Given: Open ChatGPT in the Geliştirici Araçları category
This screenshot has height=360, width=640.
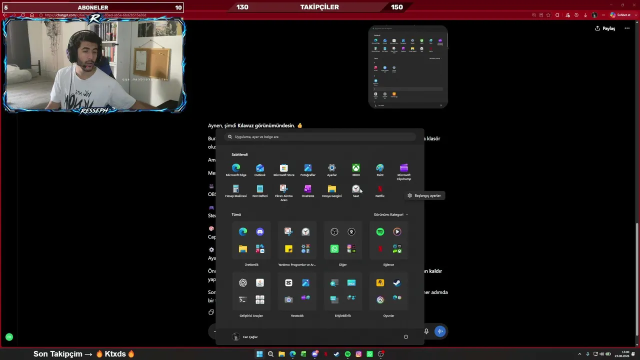Looking at the screenshot, I should point(243,282).
